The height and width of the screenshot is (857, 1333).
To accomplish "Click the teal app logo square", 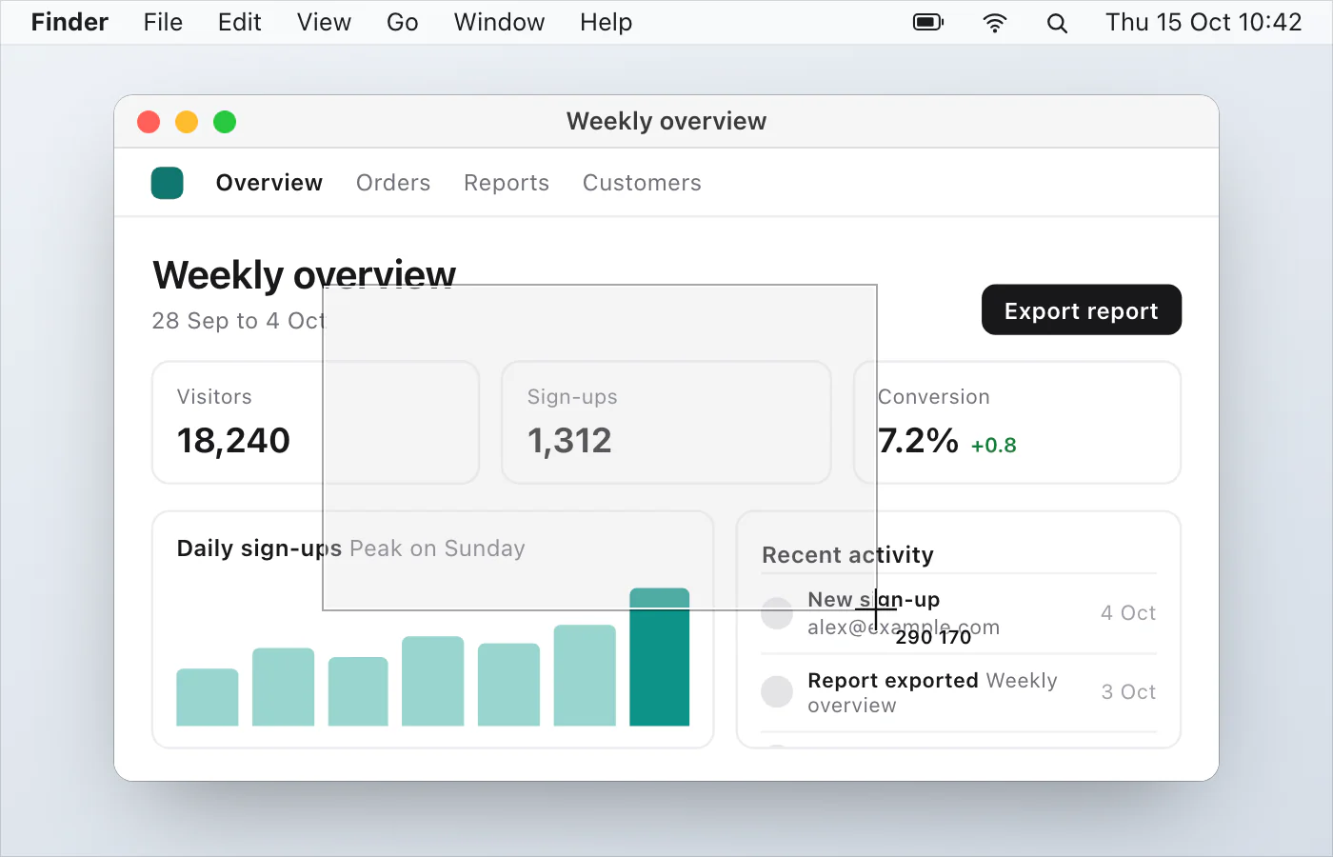I will click(168, 183).
